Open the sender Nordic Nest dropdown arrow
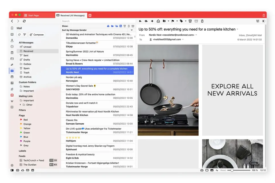Screen dimensions: 275x183 tap(196, 35)
